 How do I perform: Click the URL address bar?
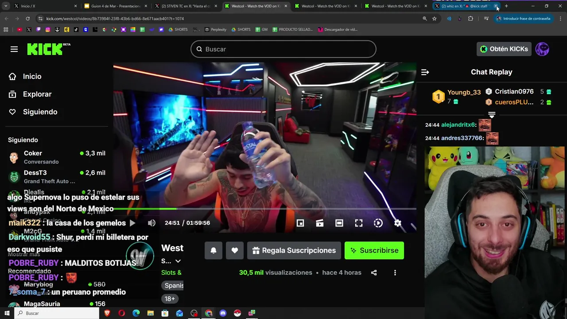tap(230, 19)
